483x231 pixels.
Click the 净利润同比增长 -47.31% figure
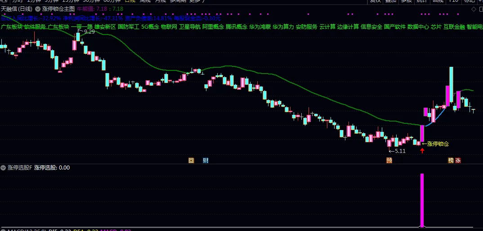pyautogui.click(x=93, y=18)
